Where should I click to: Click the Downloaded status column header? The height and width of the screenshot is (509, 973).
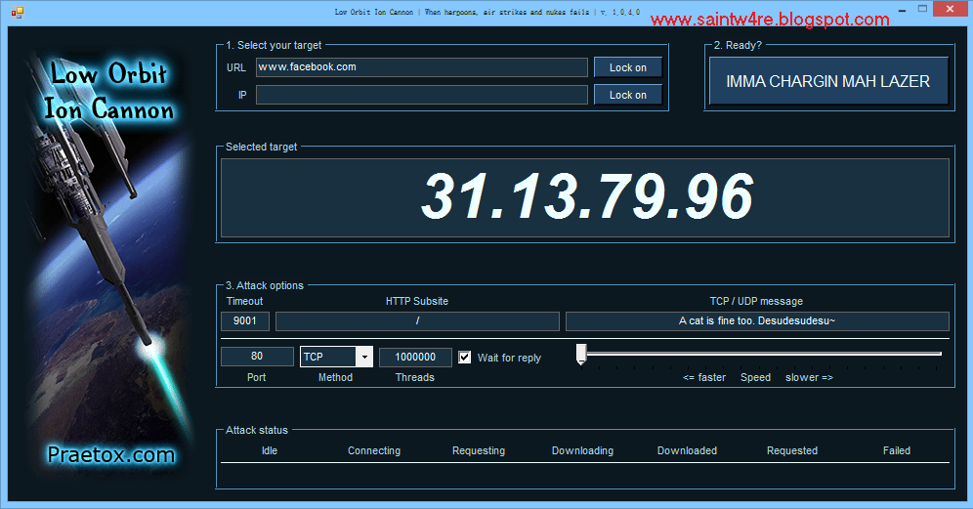(687, 450)
